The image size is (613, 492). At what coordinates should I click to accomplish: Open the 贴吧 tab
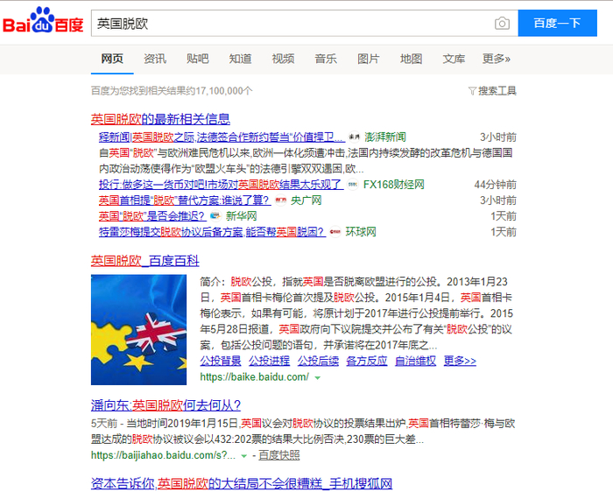click(197, 59)
